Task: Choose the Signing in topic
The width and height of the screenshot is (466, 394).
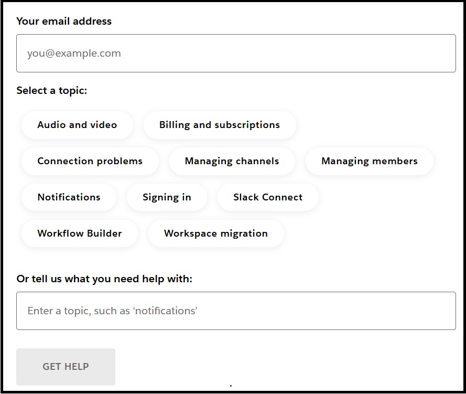Action: (x=167, y=197)
